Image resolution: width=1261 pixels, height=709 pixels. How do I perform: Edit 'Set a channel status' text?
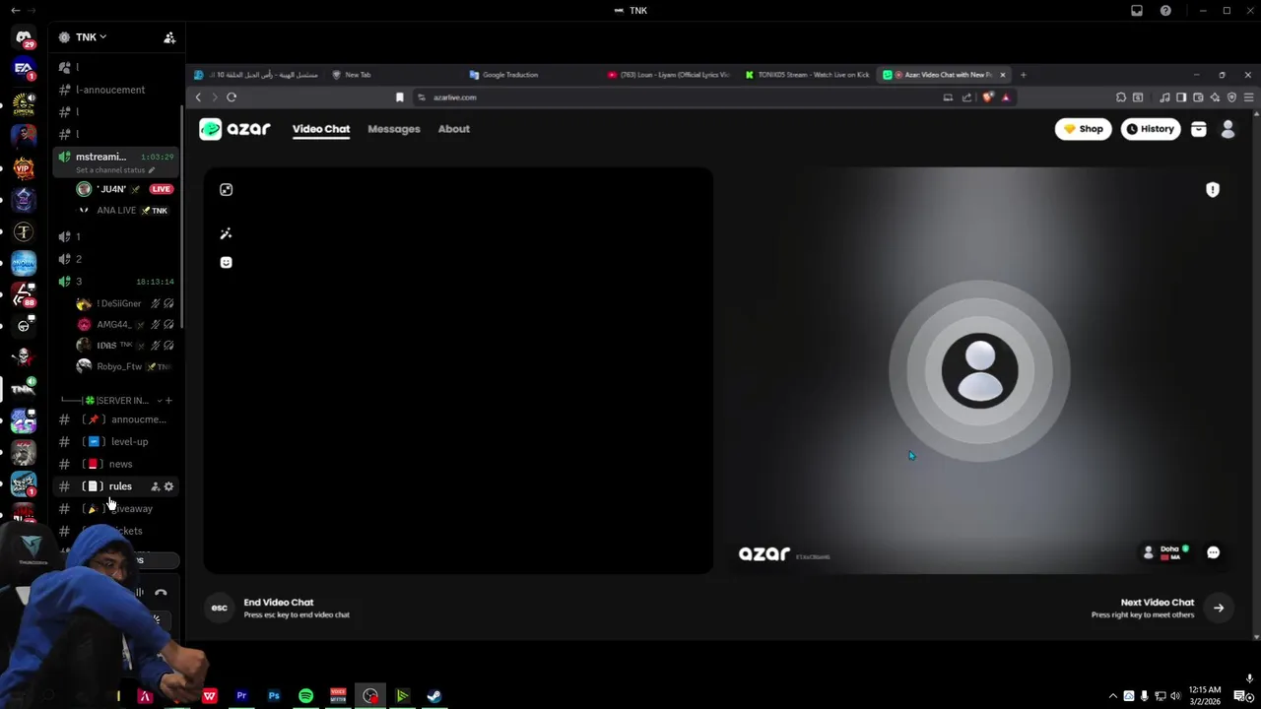click(114, 170)
